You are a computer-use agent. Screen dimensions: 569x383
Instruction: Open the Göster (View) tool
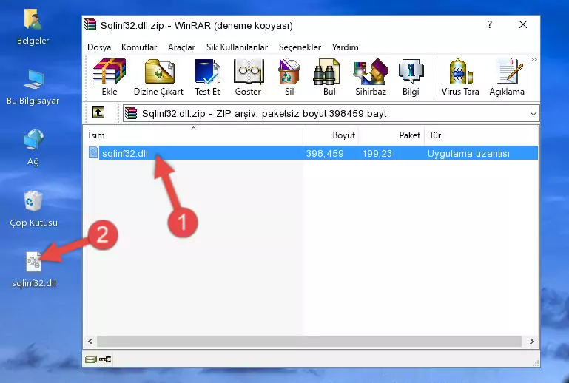tap(248, 77)
